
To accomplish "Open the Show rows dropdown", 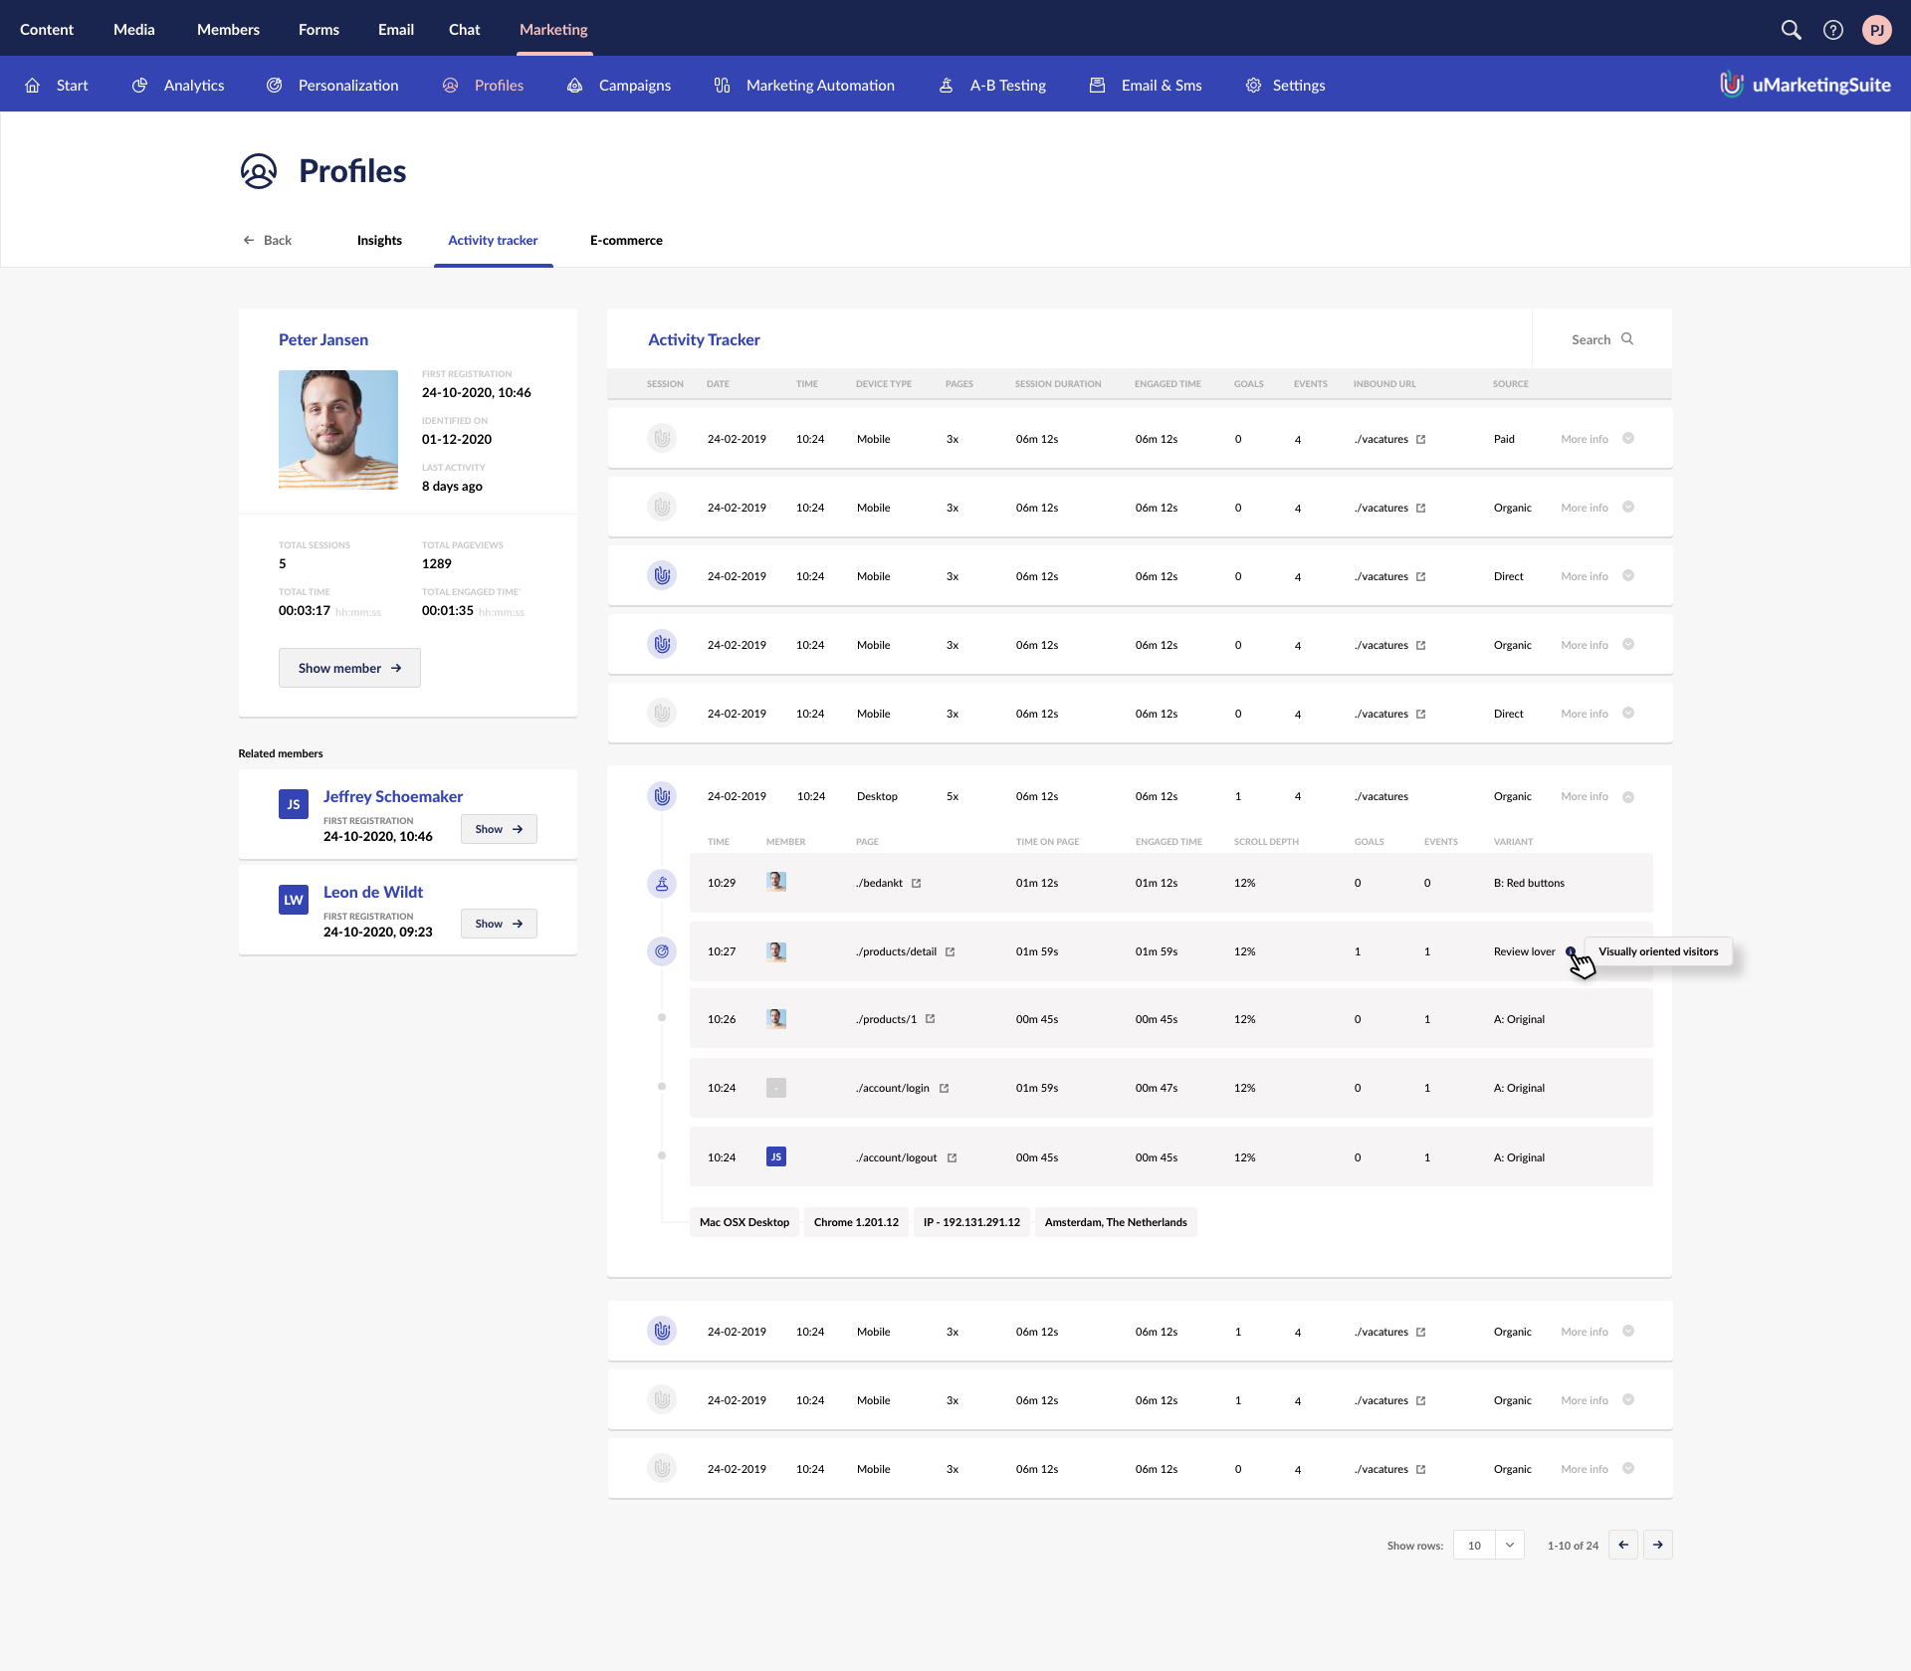I will tap(1509, 1545).
